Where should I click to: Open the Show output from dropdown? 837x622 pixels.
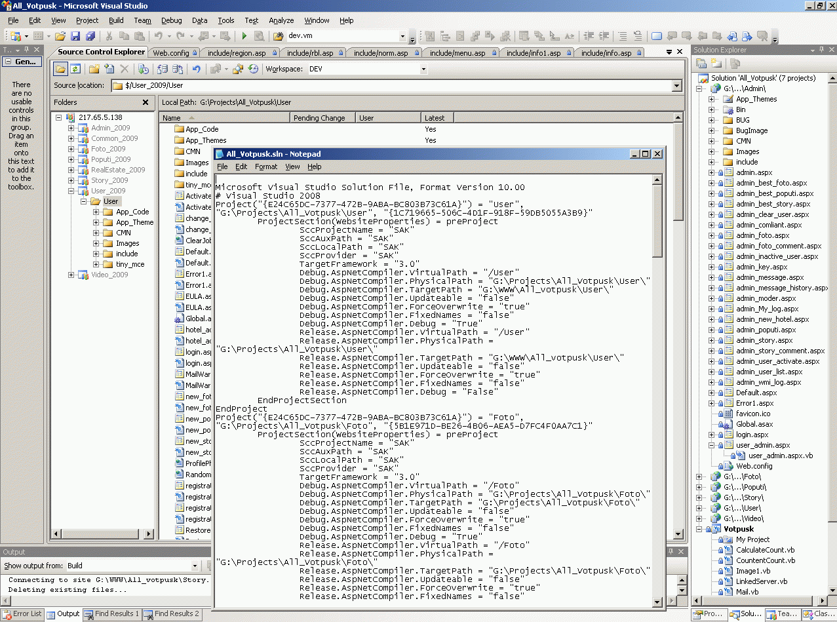point(195,566)
